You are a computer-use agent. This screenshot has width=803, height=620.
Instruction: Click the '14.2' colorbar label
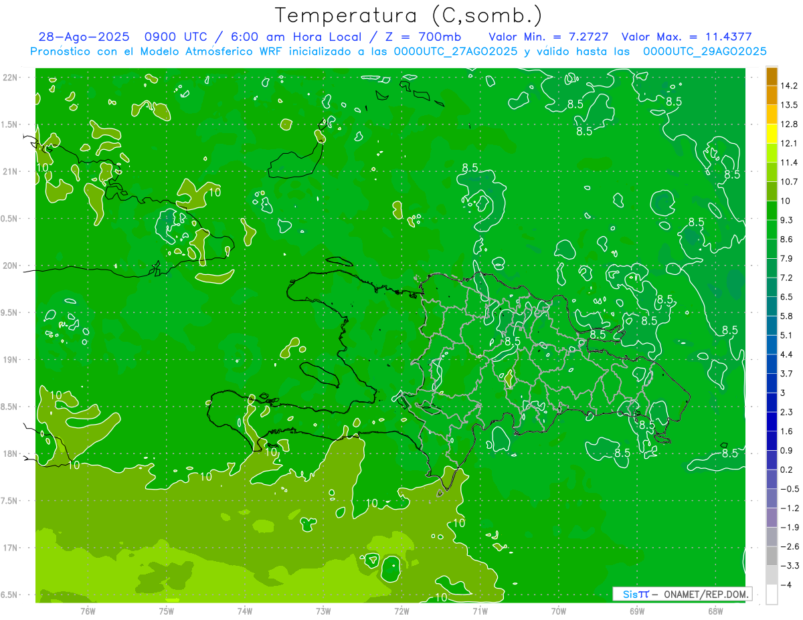[789, 86]
